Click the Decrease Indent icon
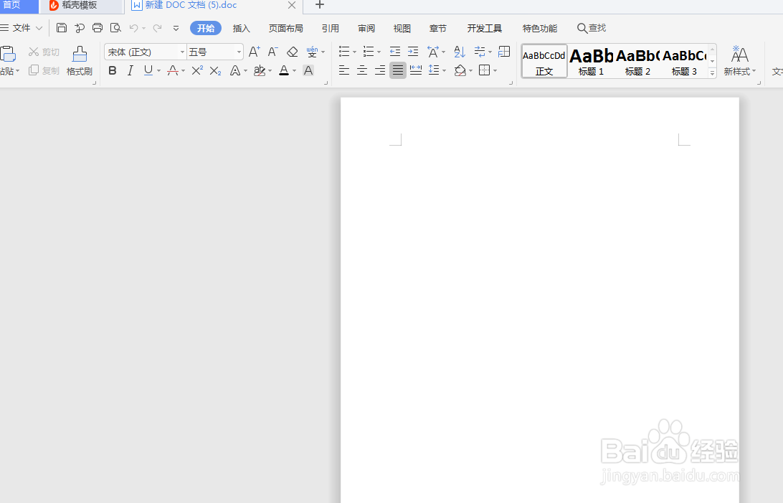Image resolution: width=783 pixels, height=503 pixels. [x=395, y=52]
